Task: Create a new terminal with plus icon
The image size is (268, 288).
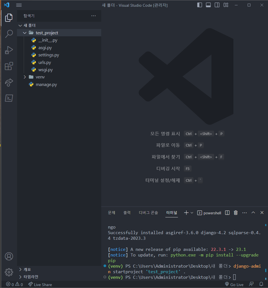Action: pos(186,213)
